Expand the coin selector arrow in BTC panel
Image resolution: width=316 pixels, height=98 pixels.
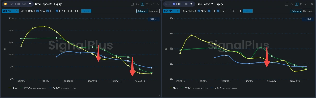point(30,4)
